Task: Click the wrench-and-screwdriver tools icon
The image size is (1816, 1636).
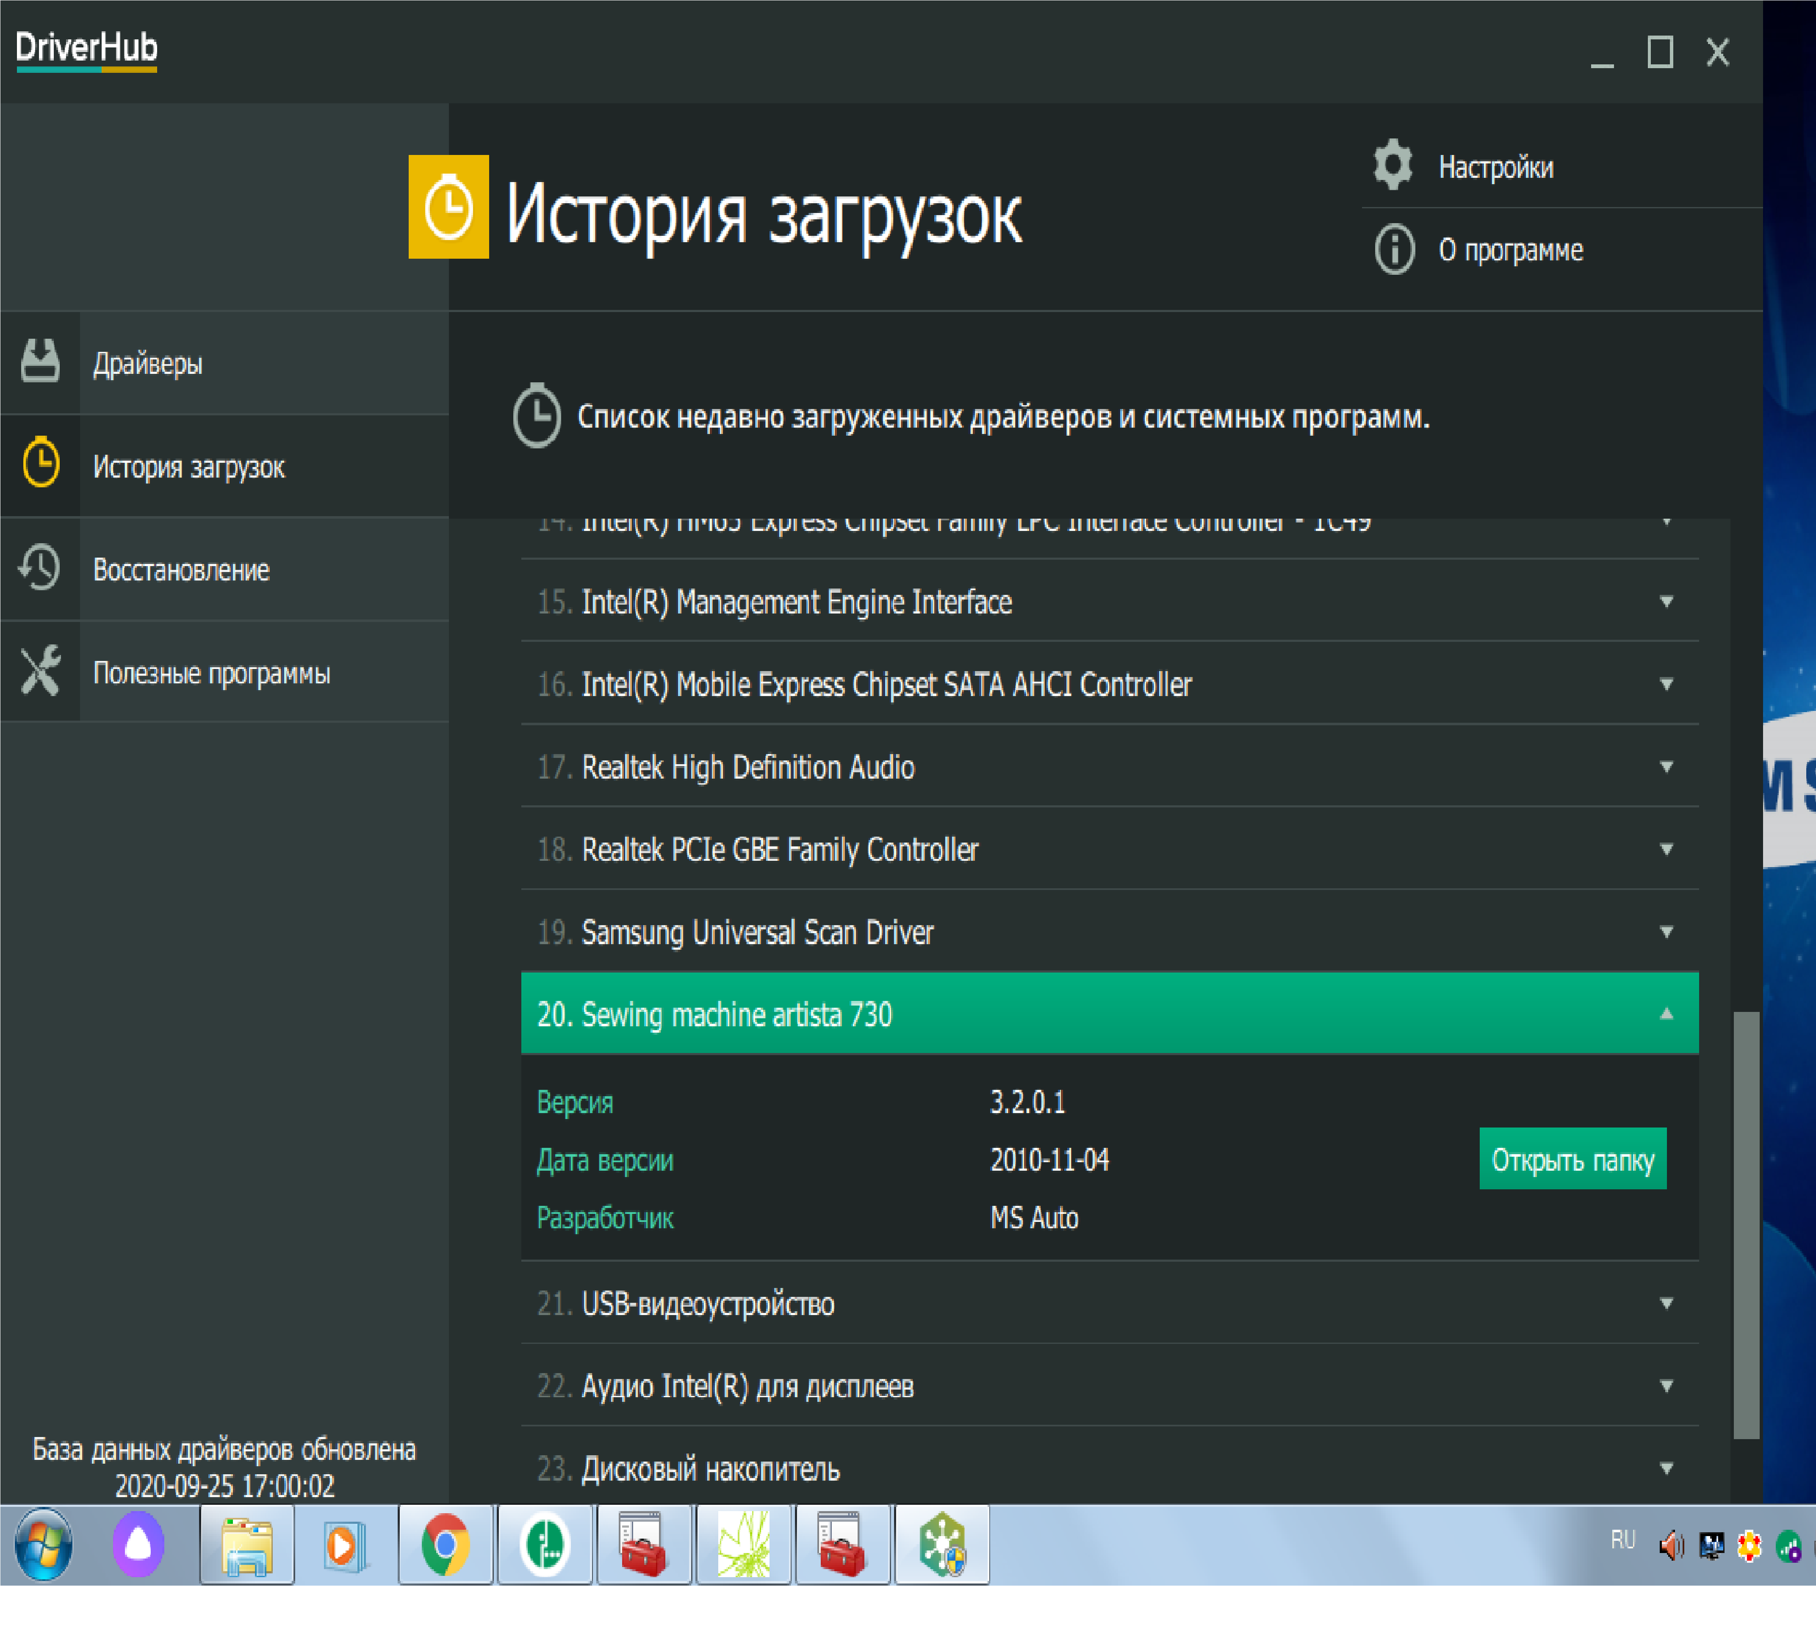Action: 41,671
